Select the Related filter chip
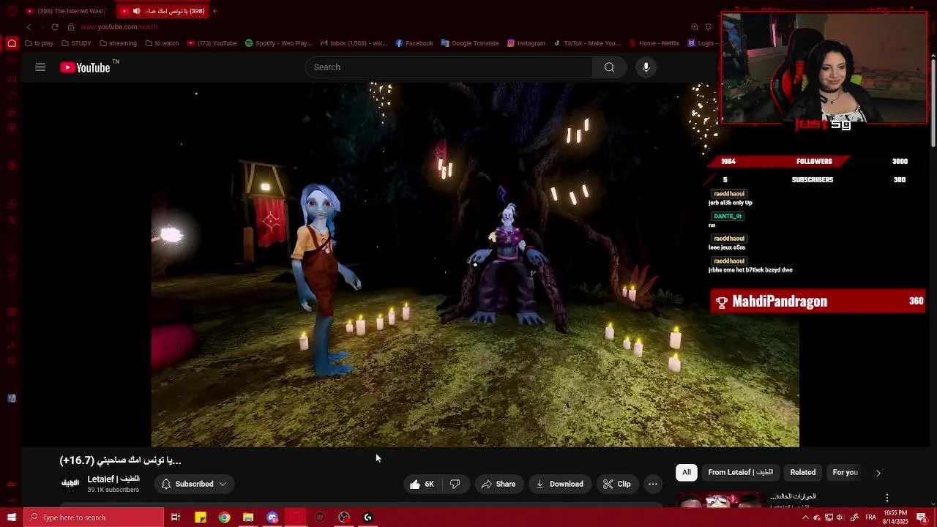This screenshot has height=527, width=937. [x=802, y=472]
